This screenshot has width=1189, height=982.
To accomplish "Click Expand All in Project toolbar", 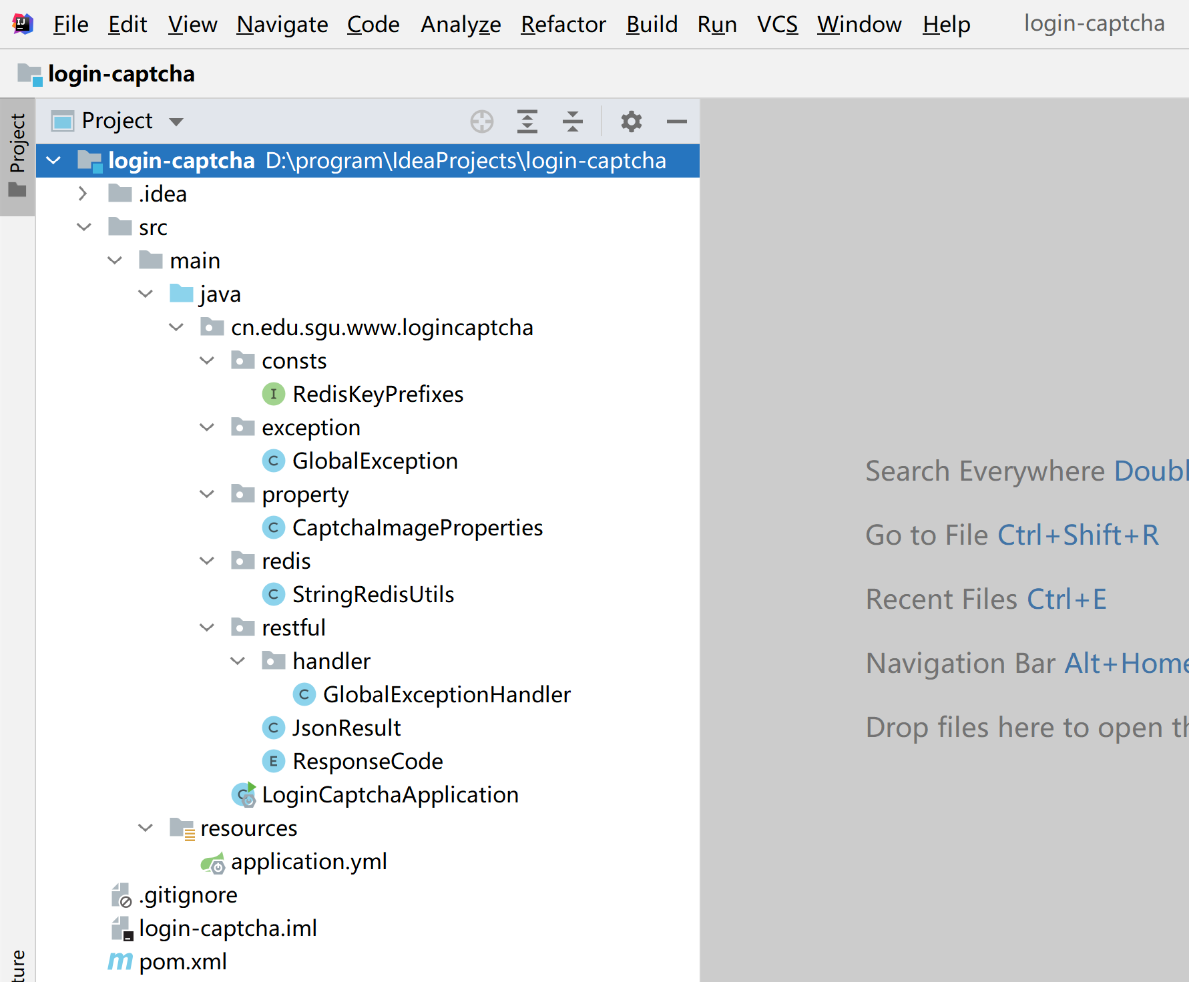I will click(x=527, y=121).
